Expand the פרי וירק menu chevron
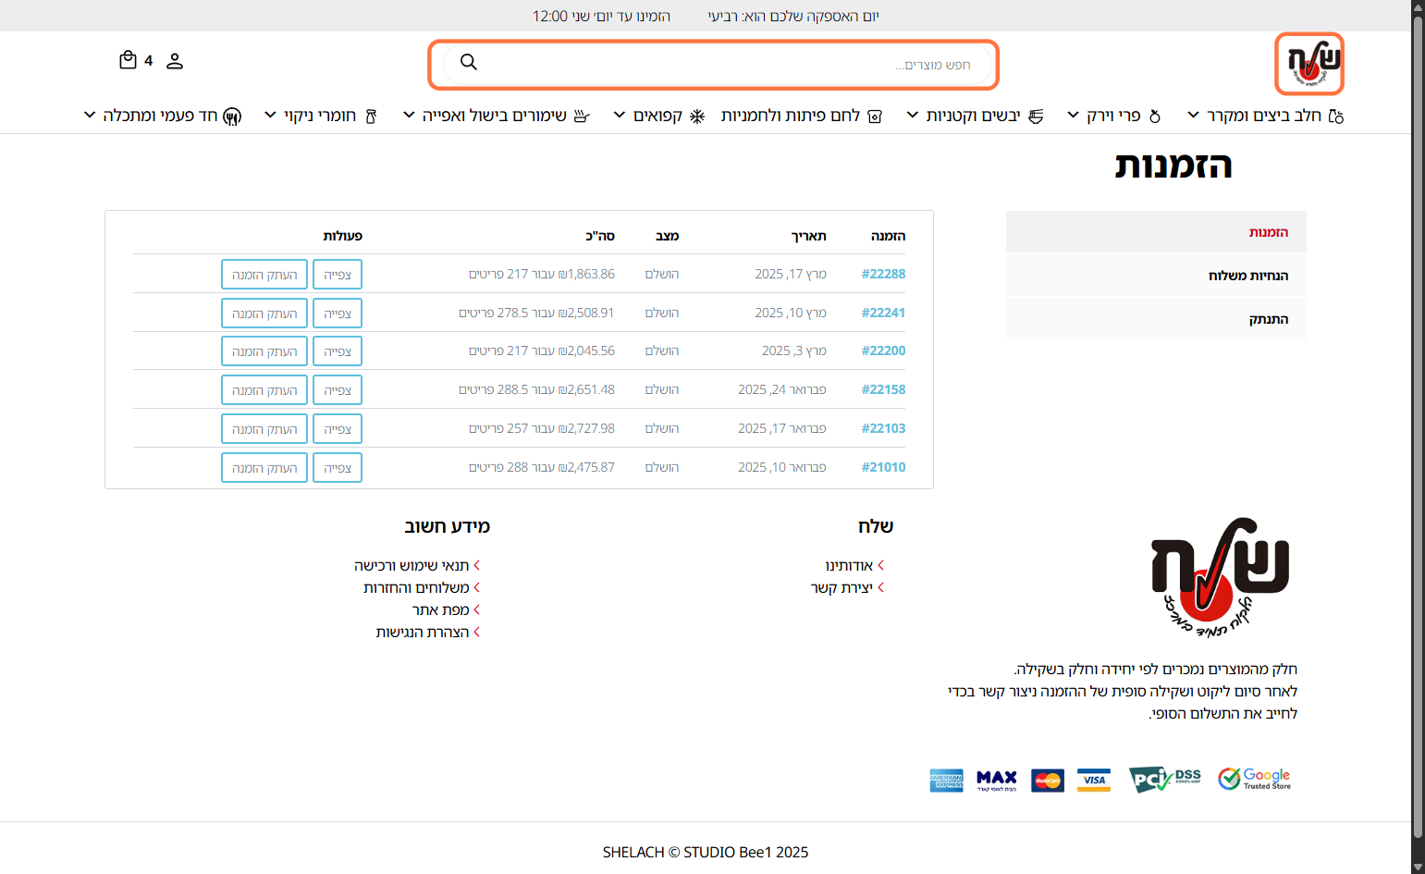This screenshot has height=874, width=1425. pos(1073,115)
